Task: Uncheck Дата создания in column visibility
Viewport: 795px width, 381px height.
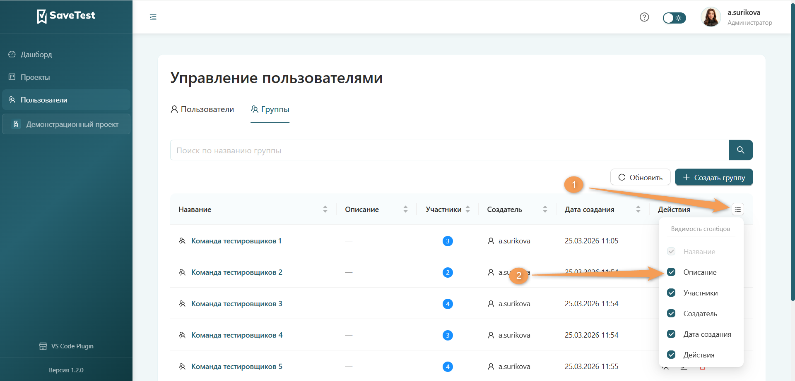Action: (x=671, y=334)
